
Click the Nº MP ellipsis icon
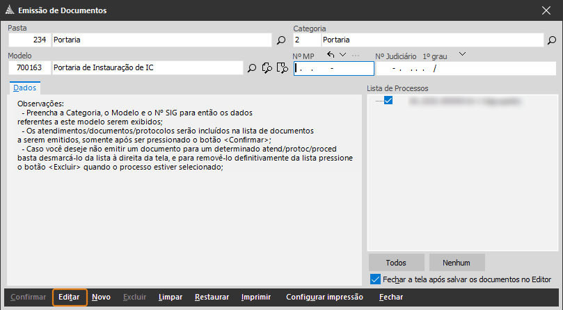click(356, 56)
